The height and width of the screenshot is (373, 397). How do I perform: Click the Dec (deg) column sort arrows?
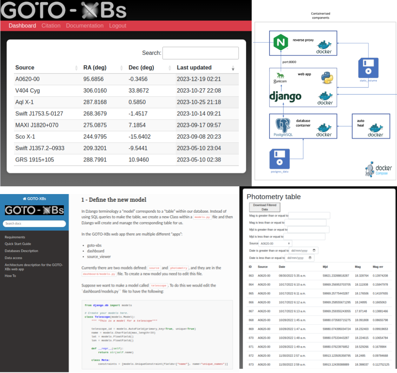(170, 68)
